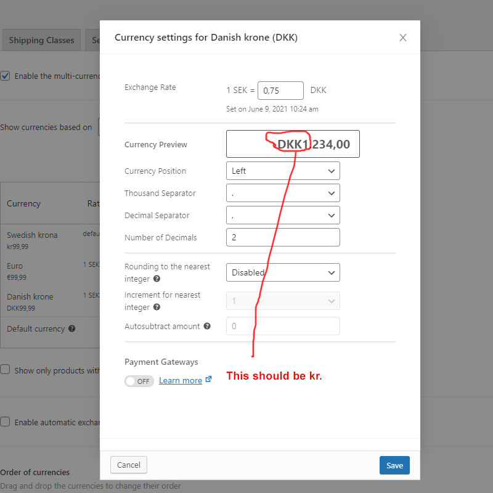Click the Number of Decimals field

[283, 237]
